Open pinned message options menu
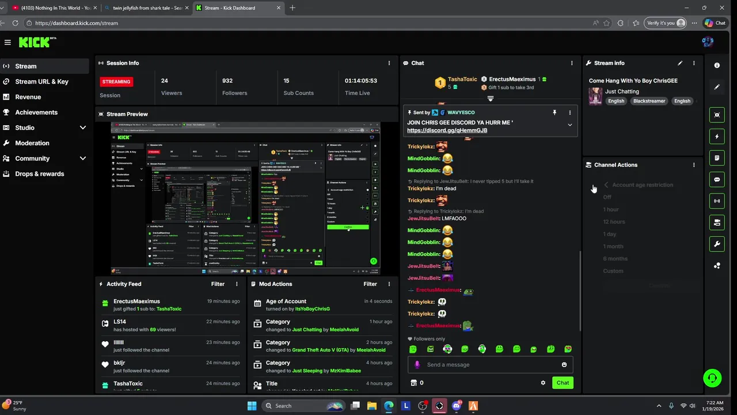The height and width of the screenshot is (415, 737). (570, 112)
